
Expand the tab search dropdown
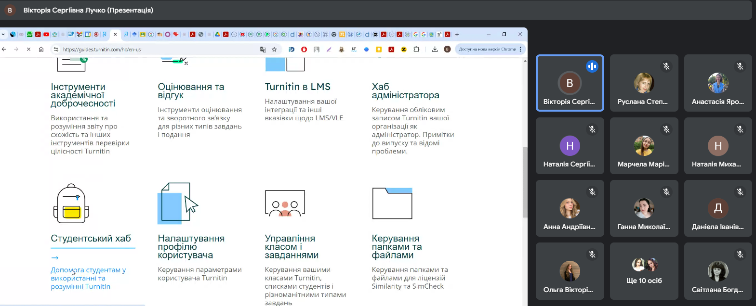click(3, 34)
